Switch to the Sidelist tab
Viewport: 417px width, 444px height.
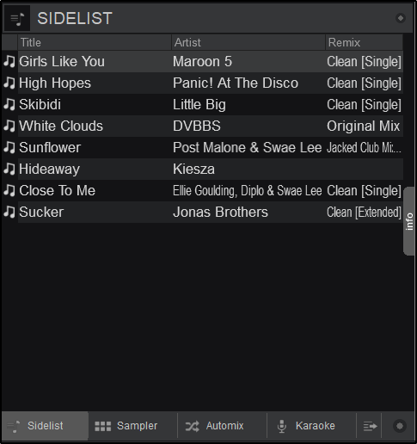45,426
